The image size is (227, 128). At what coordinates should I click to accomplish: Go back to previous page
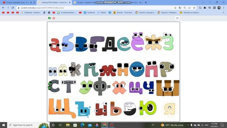[x=3, y=8]
